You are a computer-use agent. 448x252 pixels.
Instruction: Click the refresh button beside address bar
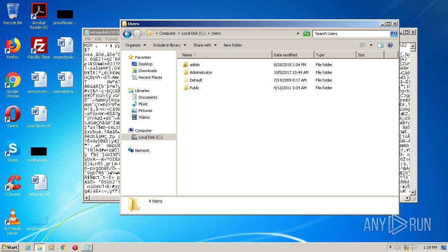coord(307,34)
